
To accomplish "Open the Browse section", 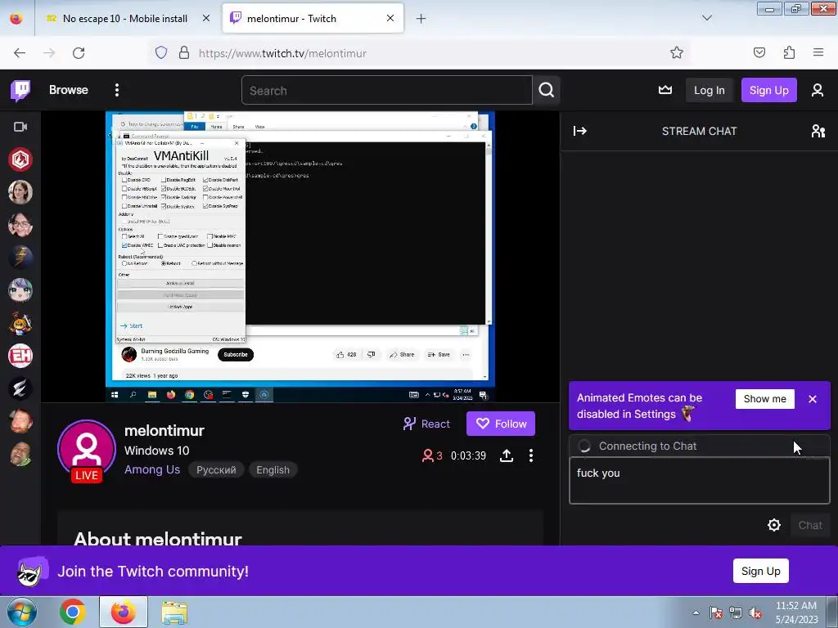I will [69, 90].
